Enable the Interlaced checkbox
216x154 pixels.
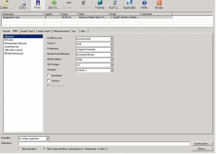[x=49, y=76]
